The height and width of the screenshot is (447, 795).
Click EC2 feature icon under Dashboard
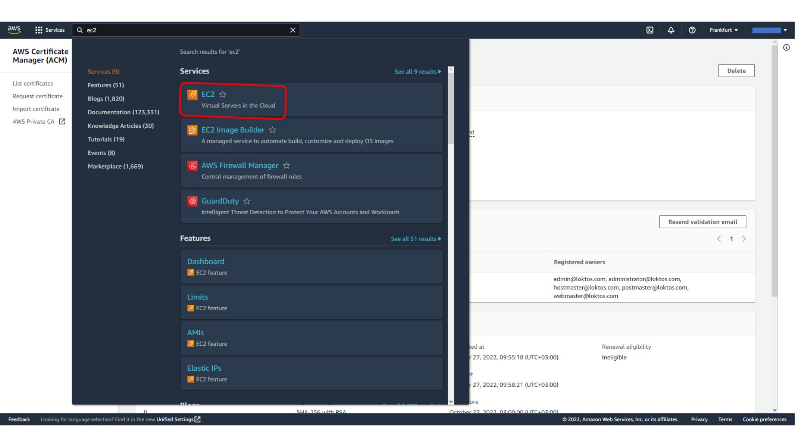click(190, 273)
